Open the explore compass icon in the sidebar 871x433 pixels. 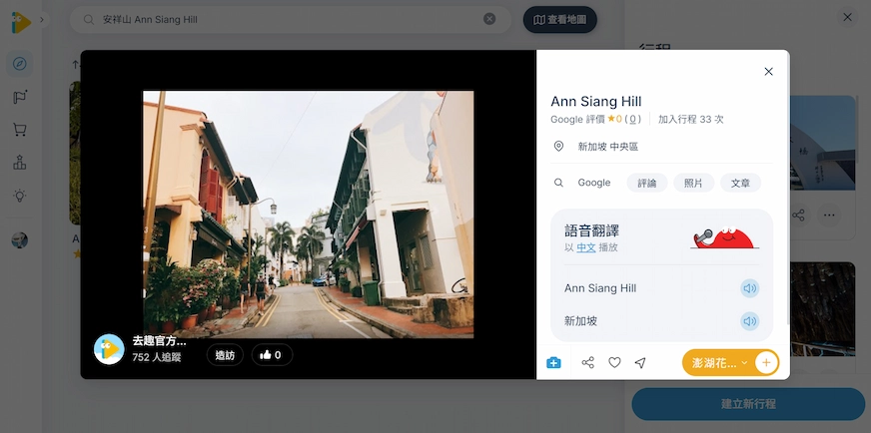tap(19, 64)
